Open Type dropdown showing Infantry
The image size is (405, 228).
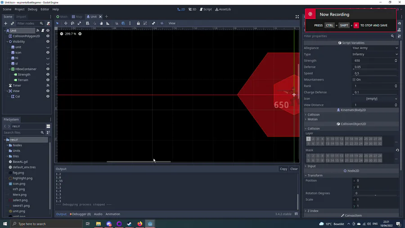point(375,54)
